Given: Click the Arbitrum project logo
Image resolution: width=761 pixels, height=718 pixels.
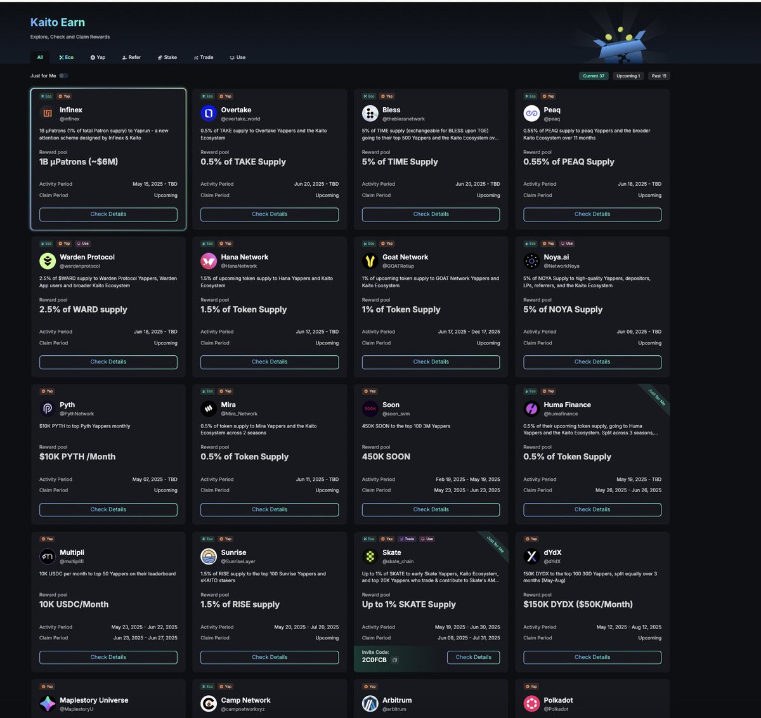Looking at the screenshot, I should tap(370, 703).
